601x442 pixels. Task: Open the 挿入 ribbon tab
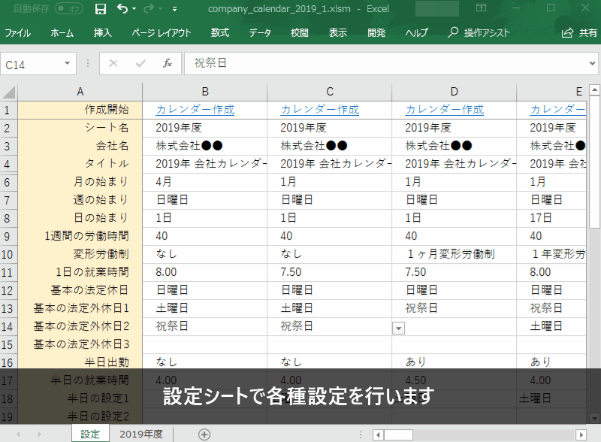point(103,33)
